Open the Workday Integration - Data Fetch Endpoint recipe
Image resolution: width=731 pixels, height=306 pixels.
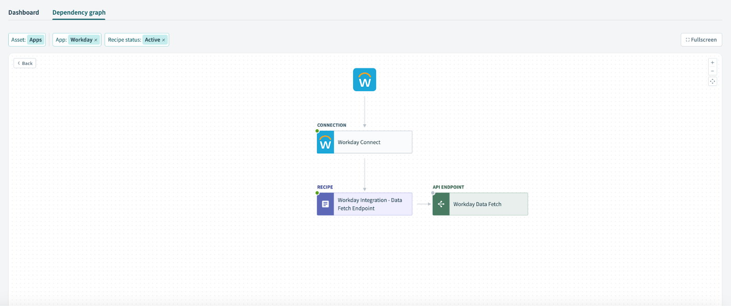point(365,204)
